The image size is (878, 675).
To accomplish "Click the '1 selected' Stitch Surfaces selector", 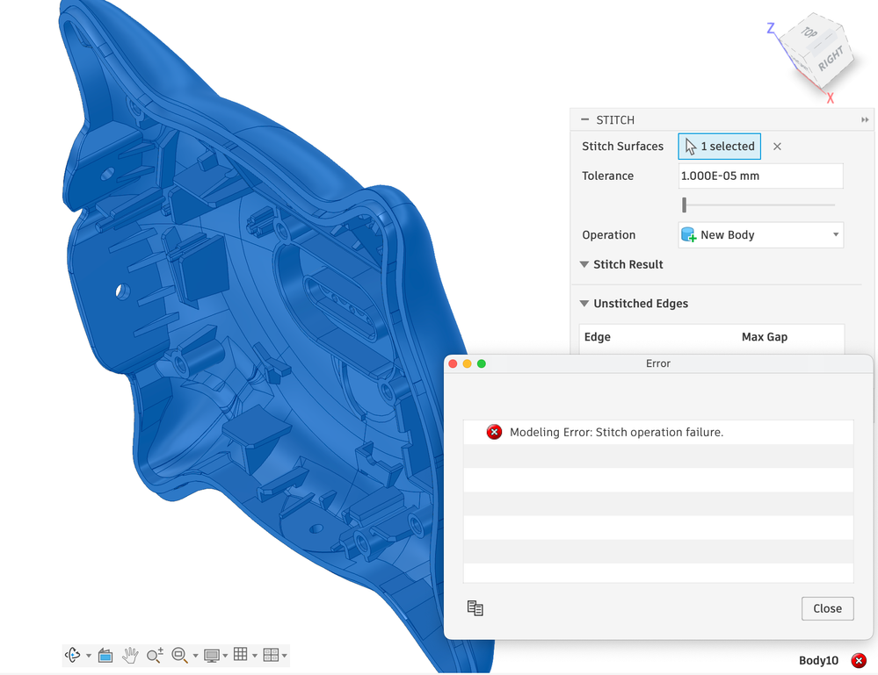I will 720,147.
